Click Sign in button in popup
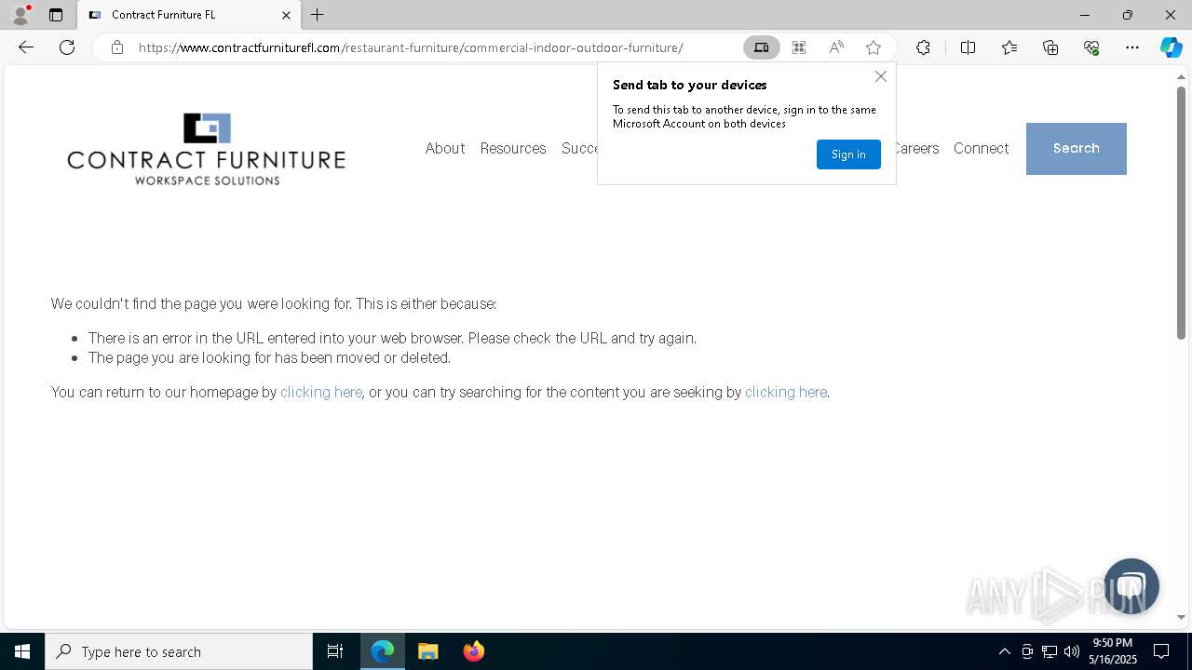This screenshot has width=1192, height=670. coord(848,154)
